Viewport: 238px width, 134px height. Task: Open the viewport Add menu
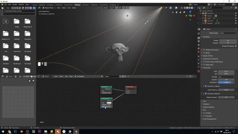pyautogui.click(x=69, y=8)
